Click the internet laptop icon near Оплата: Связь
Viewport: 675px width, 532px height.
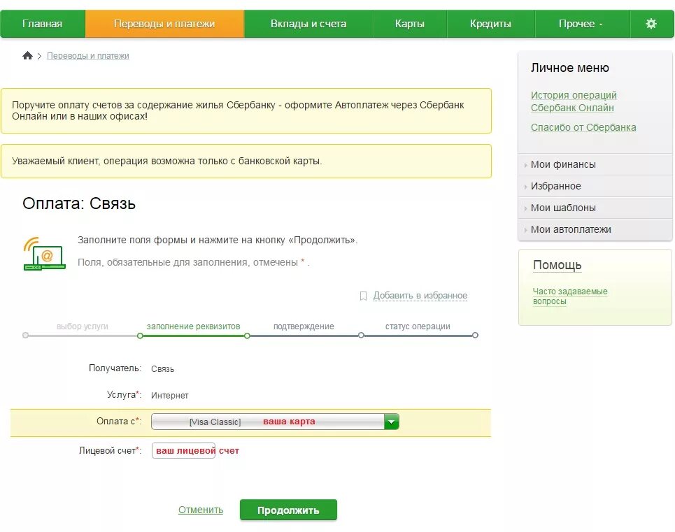pyautogui.click(x=44, y=254)
